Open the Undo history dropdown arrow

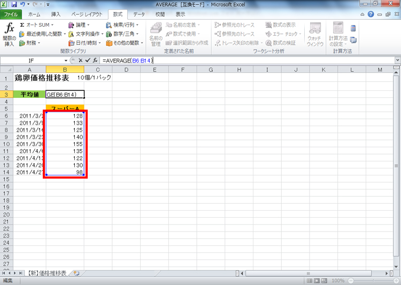click(x=28, y=4)
